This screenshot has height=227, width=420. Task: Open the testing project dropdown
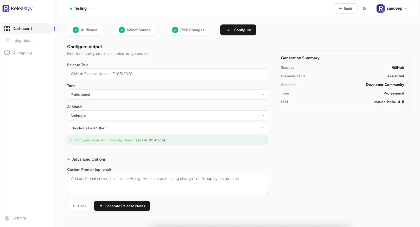point(81,8)
